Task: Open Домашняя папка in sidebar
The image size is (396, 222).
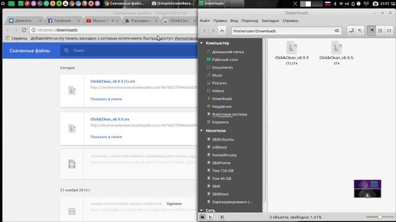Action: click(x=228, y=52)
